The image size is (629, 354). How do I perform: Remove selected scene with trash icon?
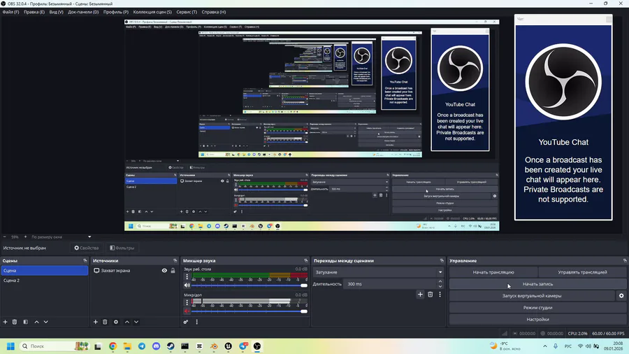click(x=15, y=322)
